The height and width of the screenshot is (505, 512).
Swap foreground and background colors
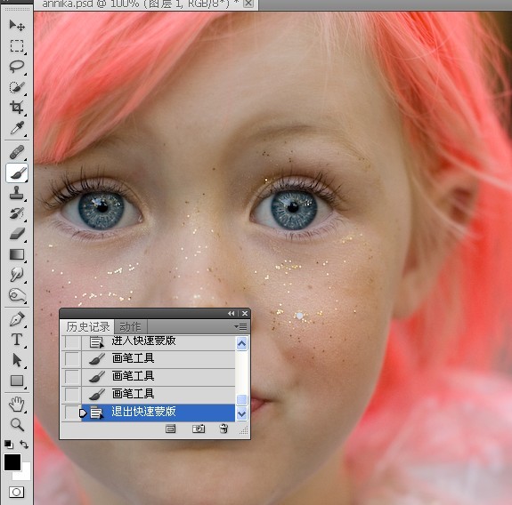pyautogui.click(x=24, y=445)
